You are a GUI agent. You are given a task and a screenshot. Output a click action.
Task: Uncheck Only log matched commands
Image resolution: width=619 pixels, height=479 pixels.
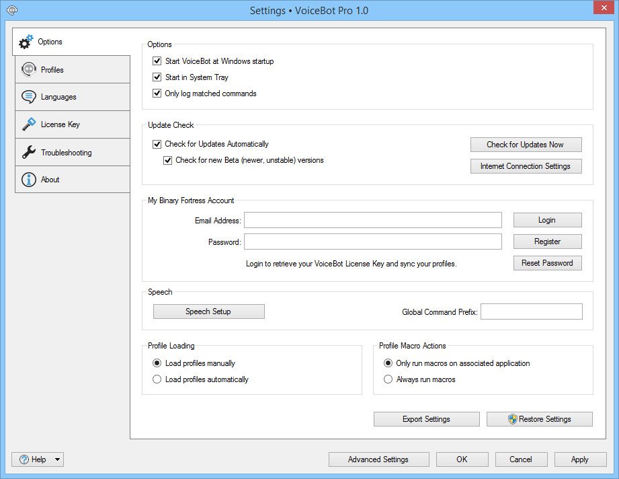click(x=157, y=94)
